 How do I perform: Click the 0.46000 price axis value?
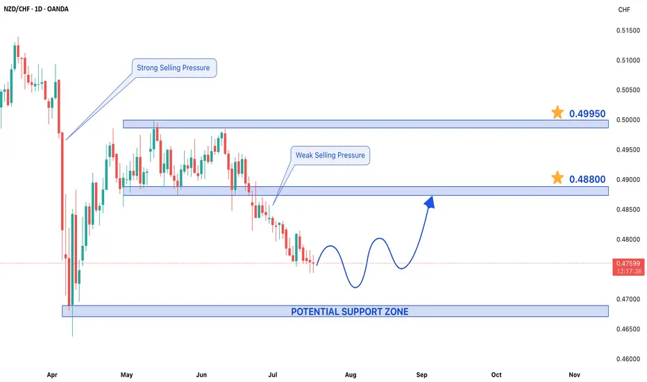click(x=628, y=359)
